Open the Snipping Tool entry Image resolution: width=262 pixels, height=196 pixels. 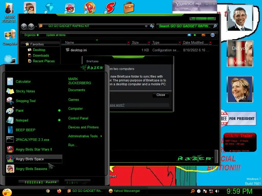click(34, 101)
